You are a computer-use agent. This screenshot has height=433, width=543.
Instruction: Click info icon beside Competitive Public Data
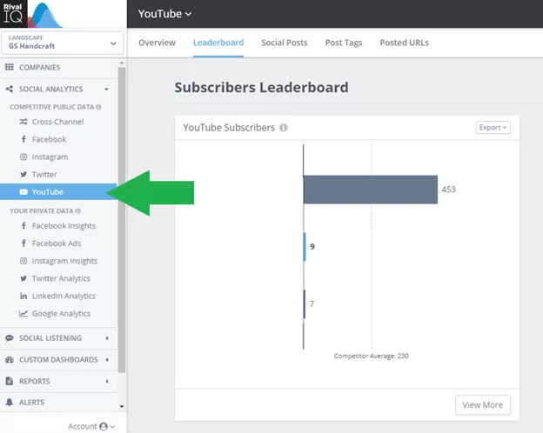pyautogui.click(x=98, y=107)
